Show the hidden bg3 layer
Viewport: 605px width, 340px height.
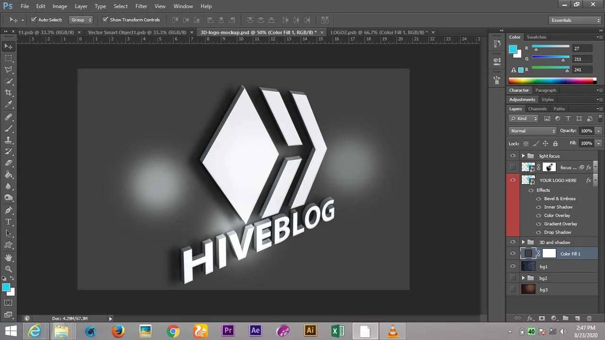pyautogui.click(x=513, y=289)
